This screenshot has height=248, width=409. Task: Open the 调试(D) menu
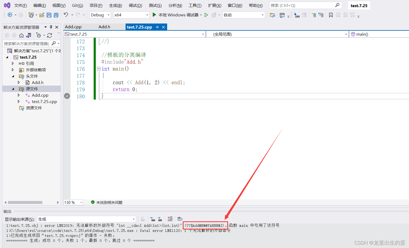coord(135,5)
